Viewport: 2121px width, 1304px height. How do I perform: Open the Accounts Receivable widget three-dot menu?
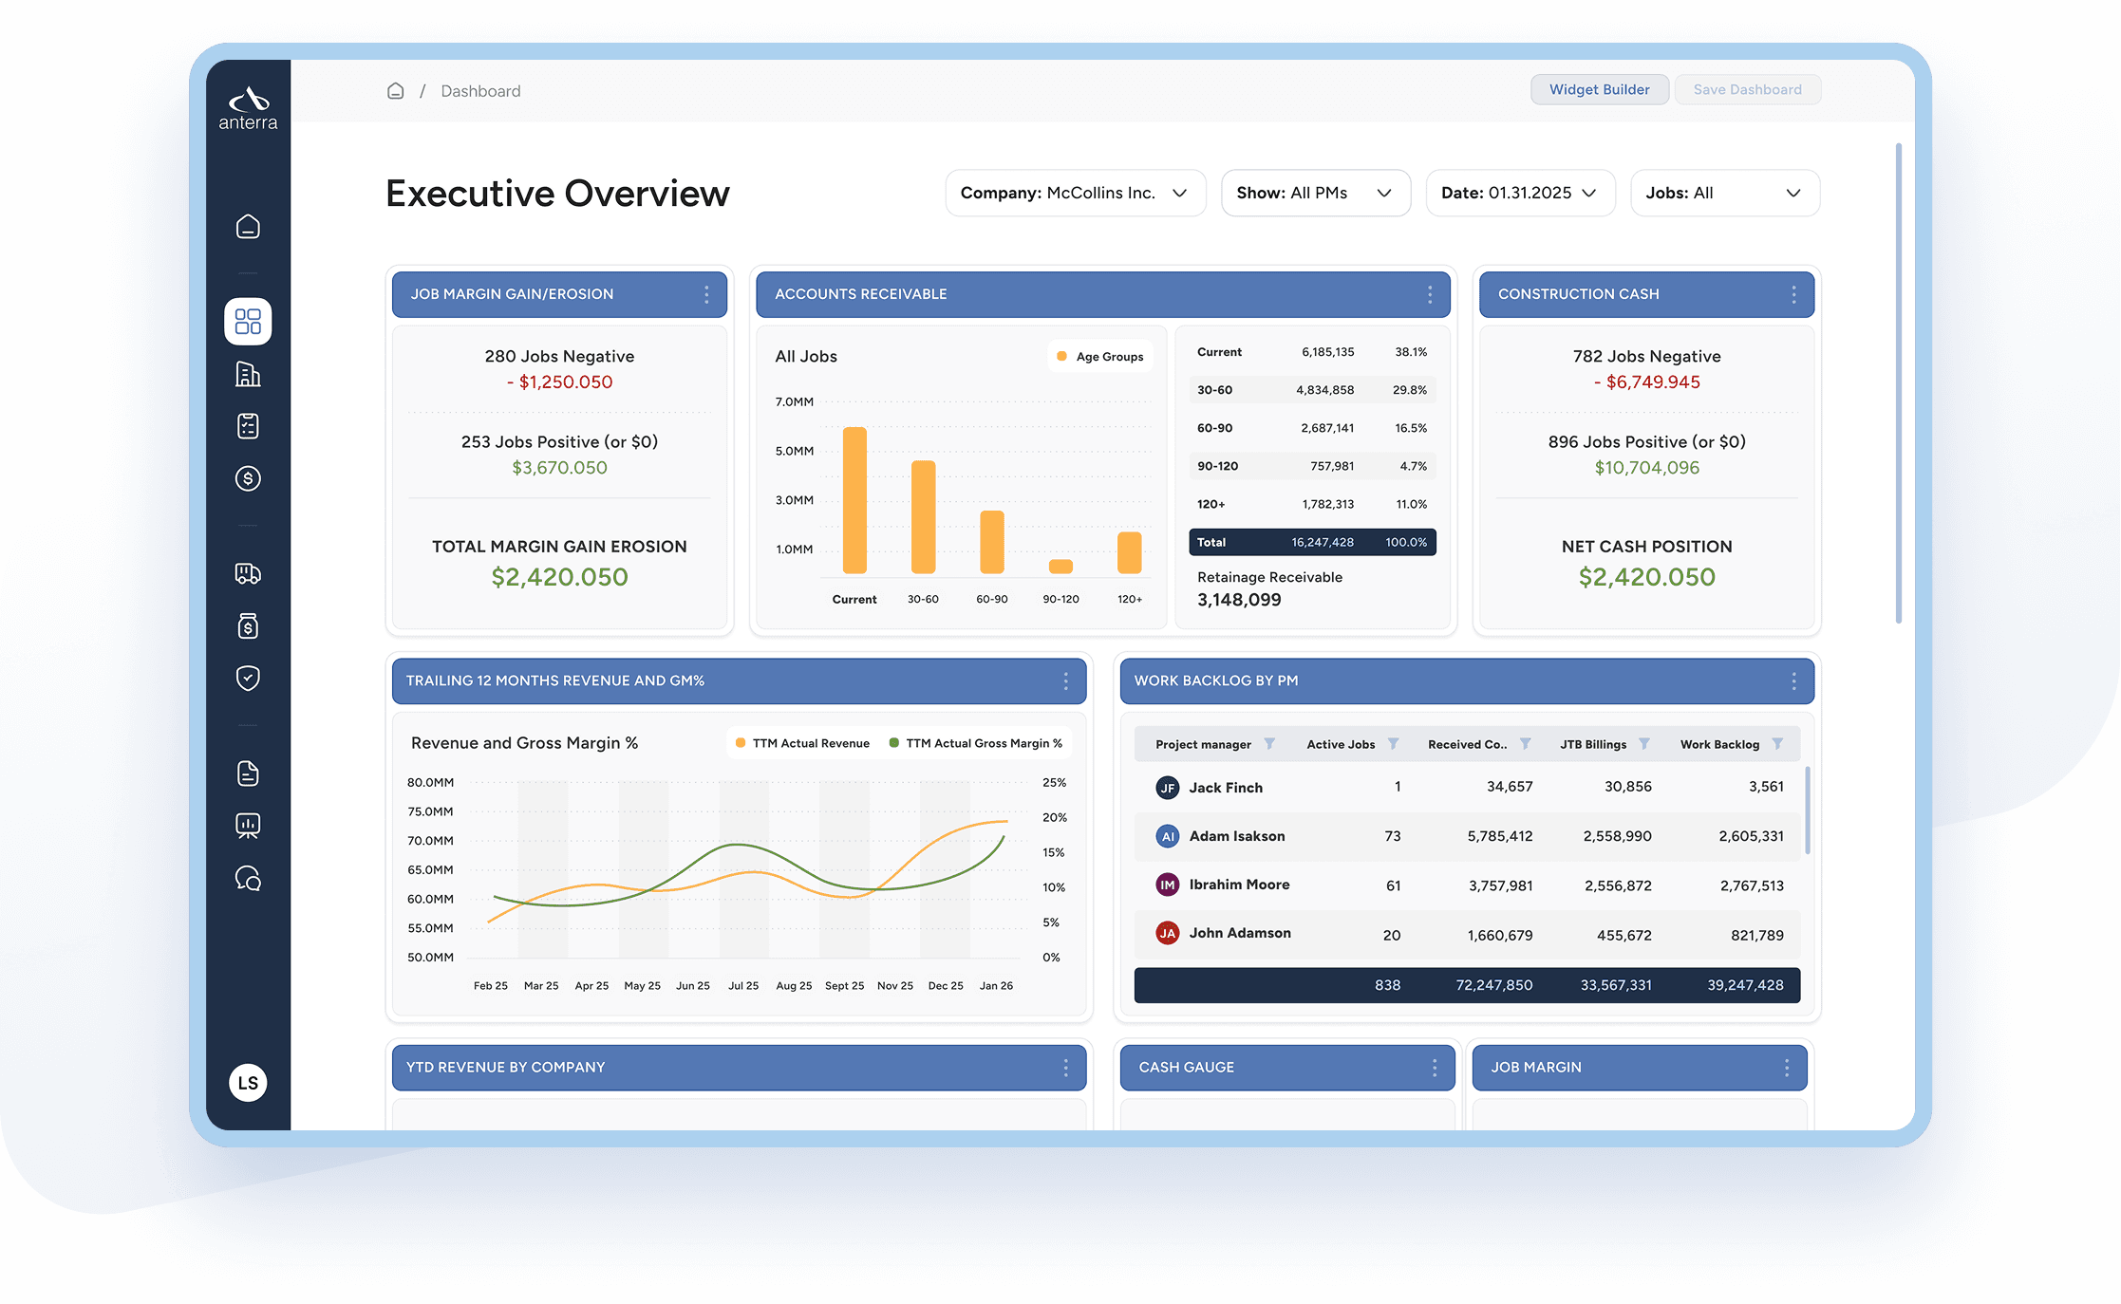1430,294
